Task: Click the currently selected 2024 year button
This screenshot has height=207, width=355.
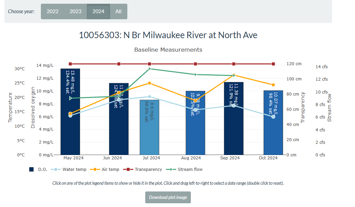Action: point(98,11)
